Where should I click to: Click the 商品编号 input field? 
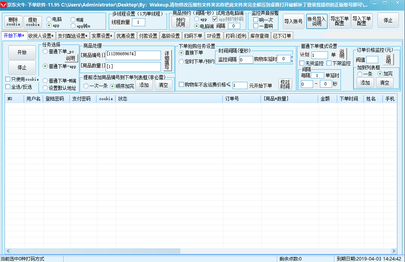[x=133, y=55]
